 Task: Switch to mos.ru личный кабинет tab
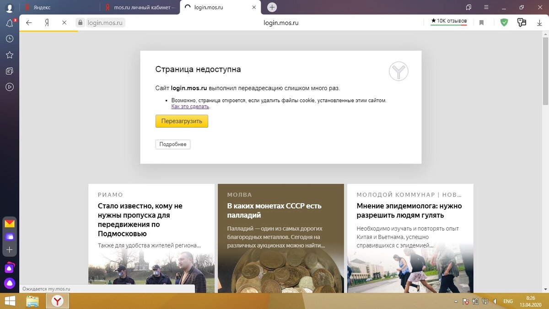pos(140,7)
